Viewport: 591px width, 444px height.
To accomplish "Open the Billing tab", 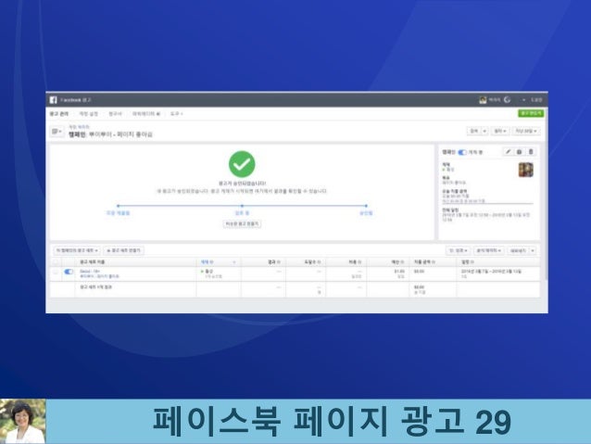I will (x=116, y=113).
